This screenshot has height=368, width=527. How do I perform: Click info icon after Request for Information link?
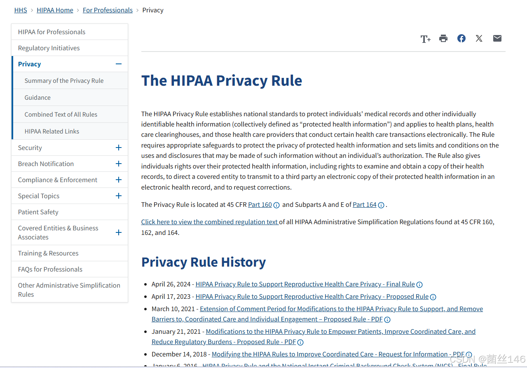469,354
